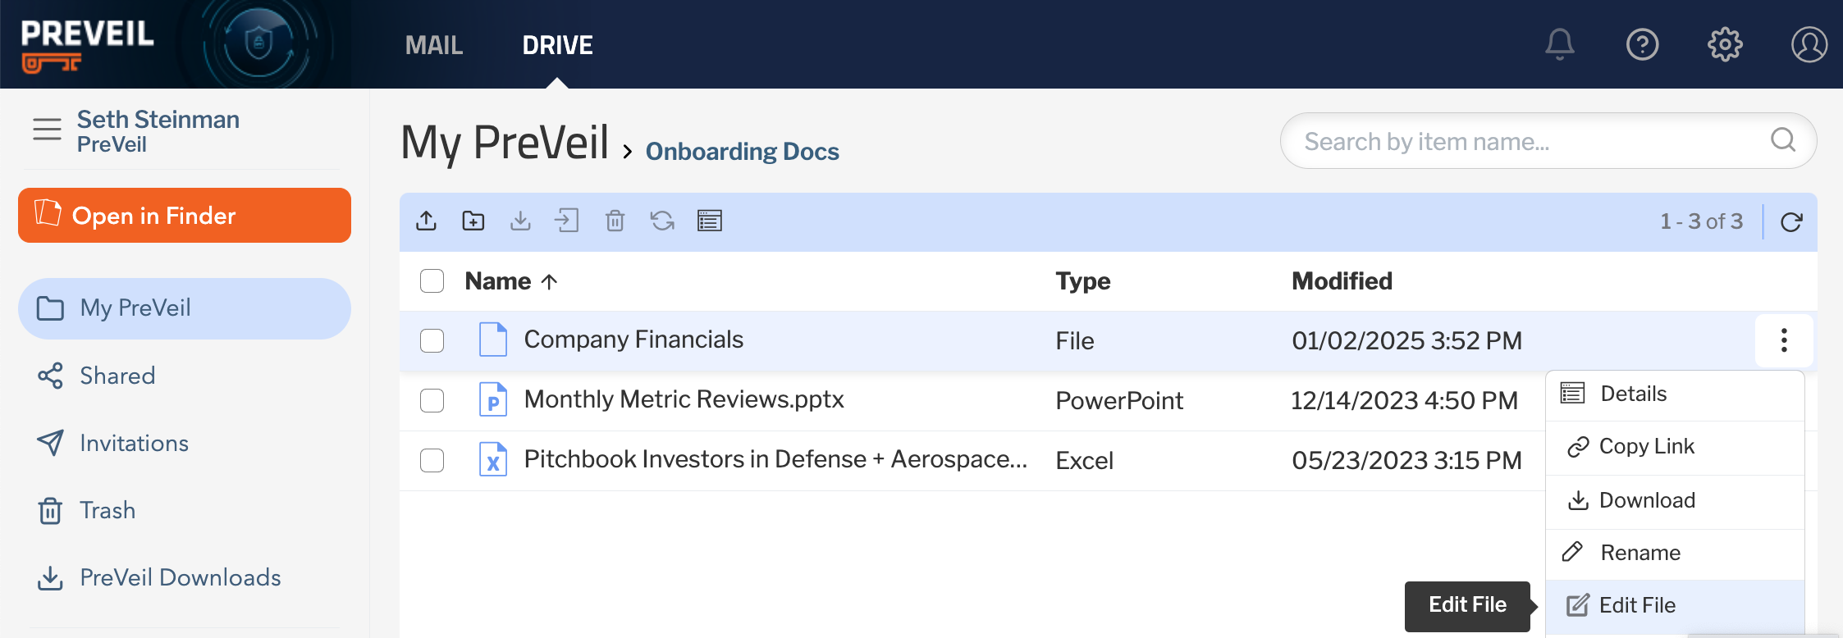Click the details list toolbar icon
The image size is (1843, 638).
click(710, 221)
